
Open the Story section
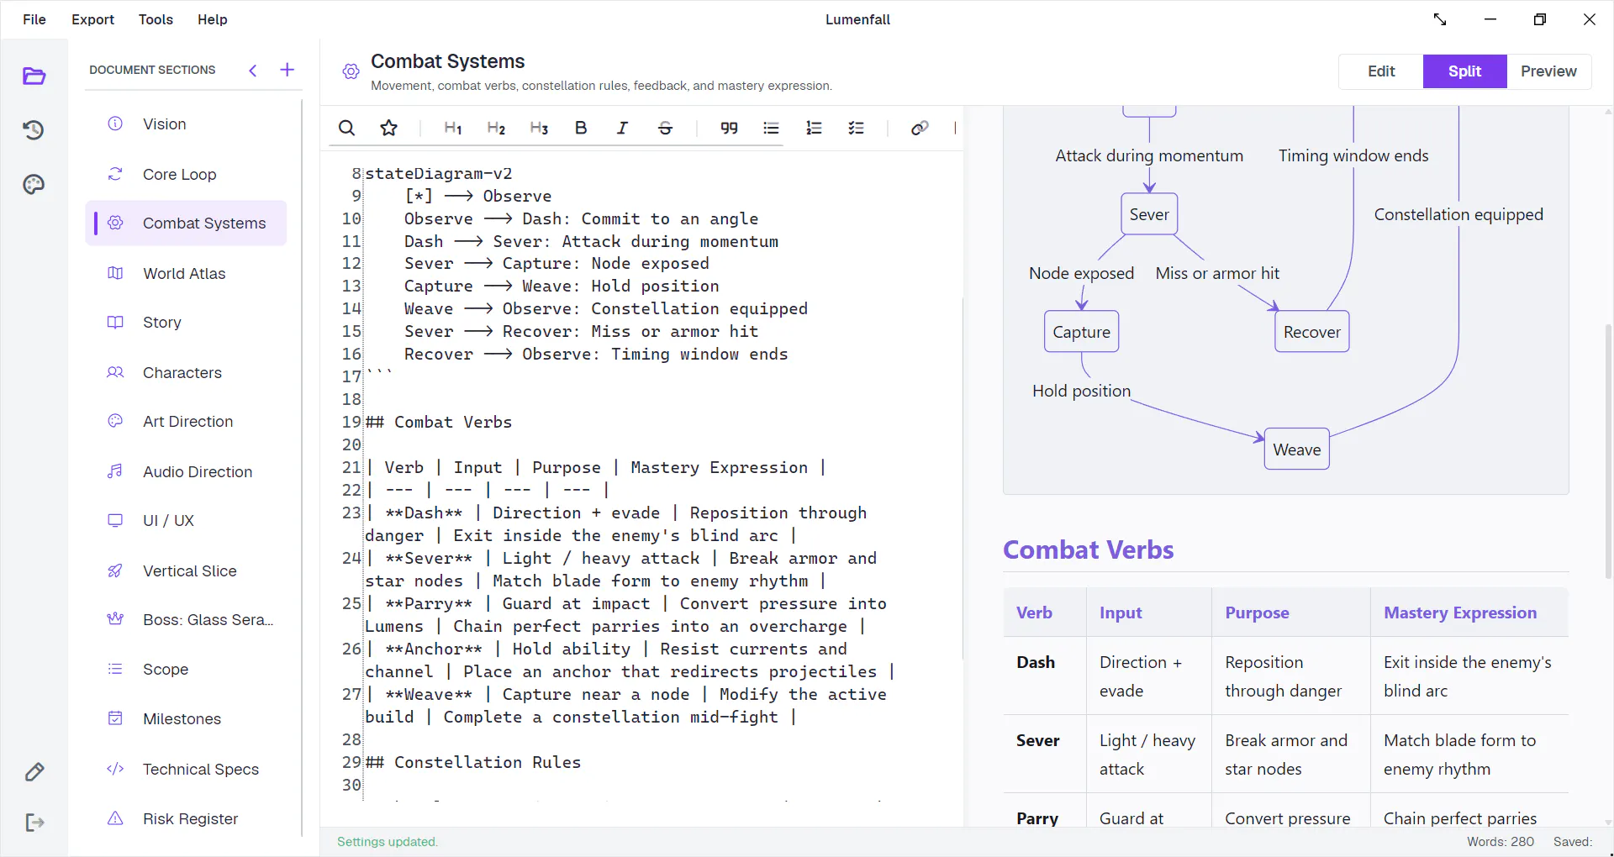(x=186, y=323)
